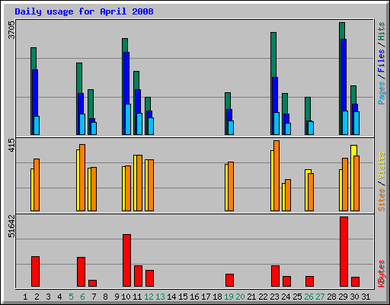The width and height of the screenshot is (390, 305).
Task: Click green weekend day 13 label
Action: pyautogui.click(x=160, y=297)
